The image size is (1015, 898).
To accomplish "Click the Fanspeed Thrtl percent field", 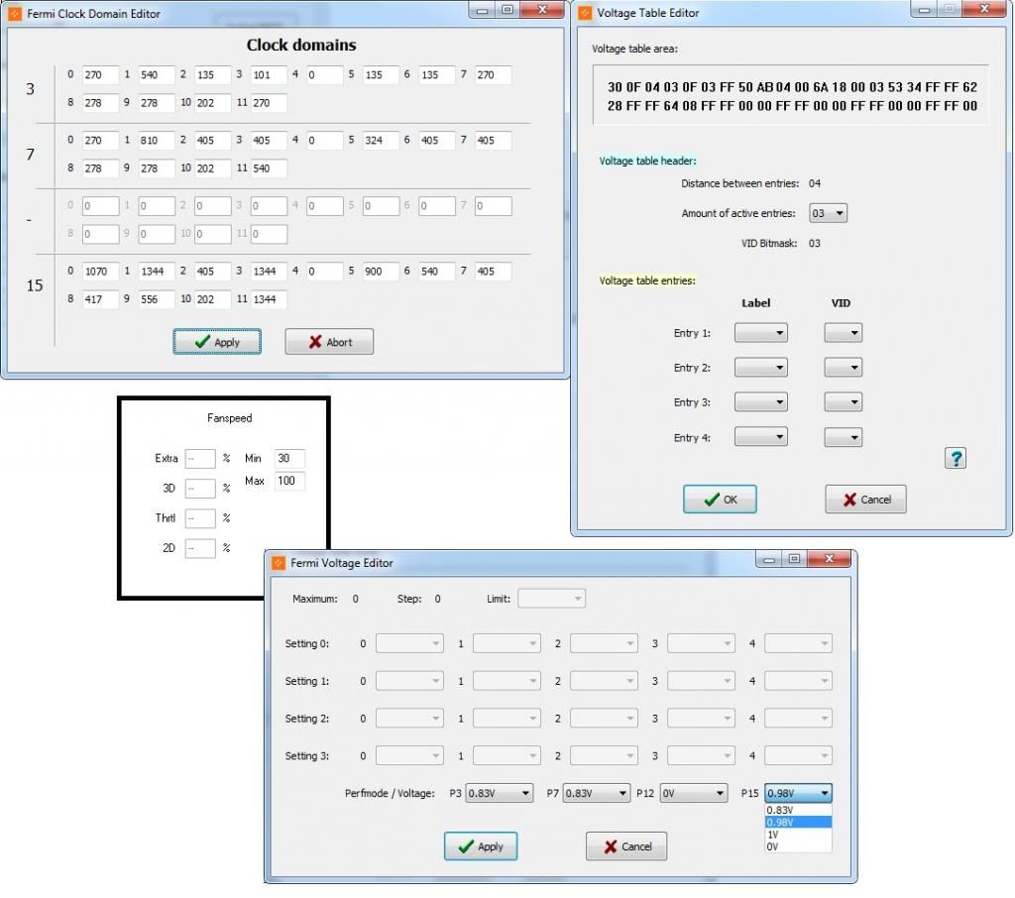I will [200, 518].
